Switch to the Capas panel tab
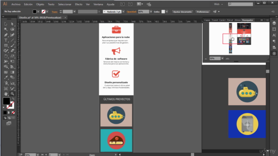This screenshot has width=278, height=156. click(207, 20)
